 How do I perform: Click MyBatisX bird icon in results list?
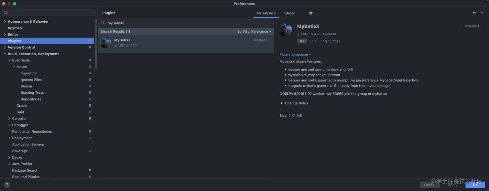coord(106,43)
